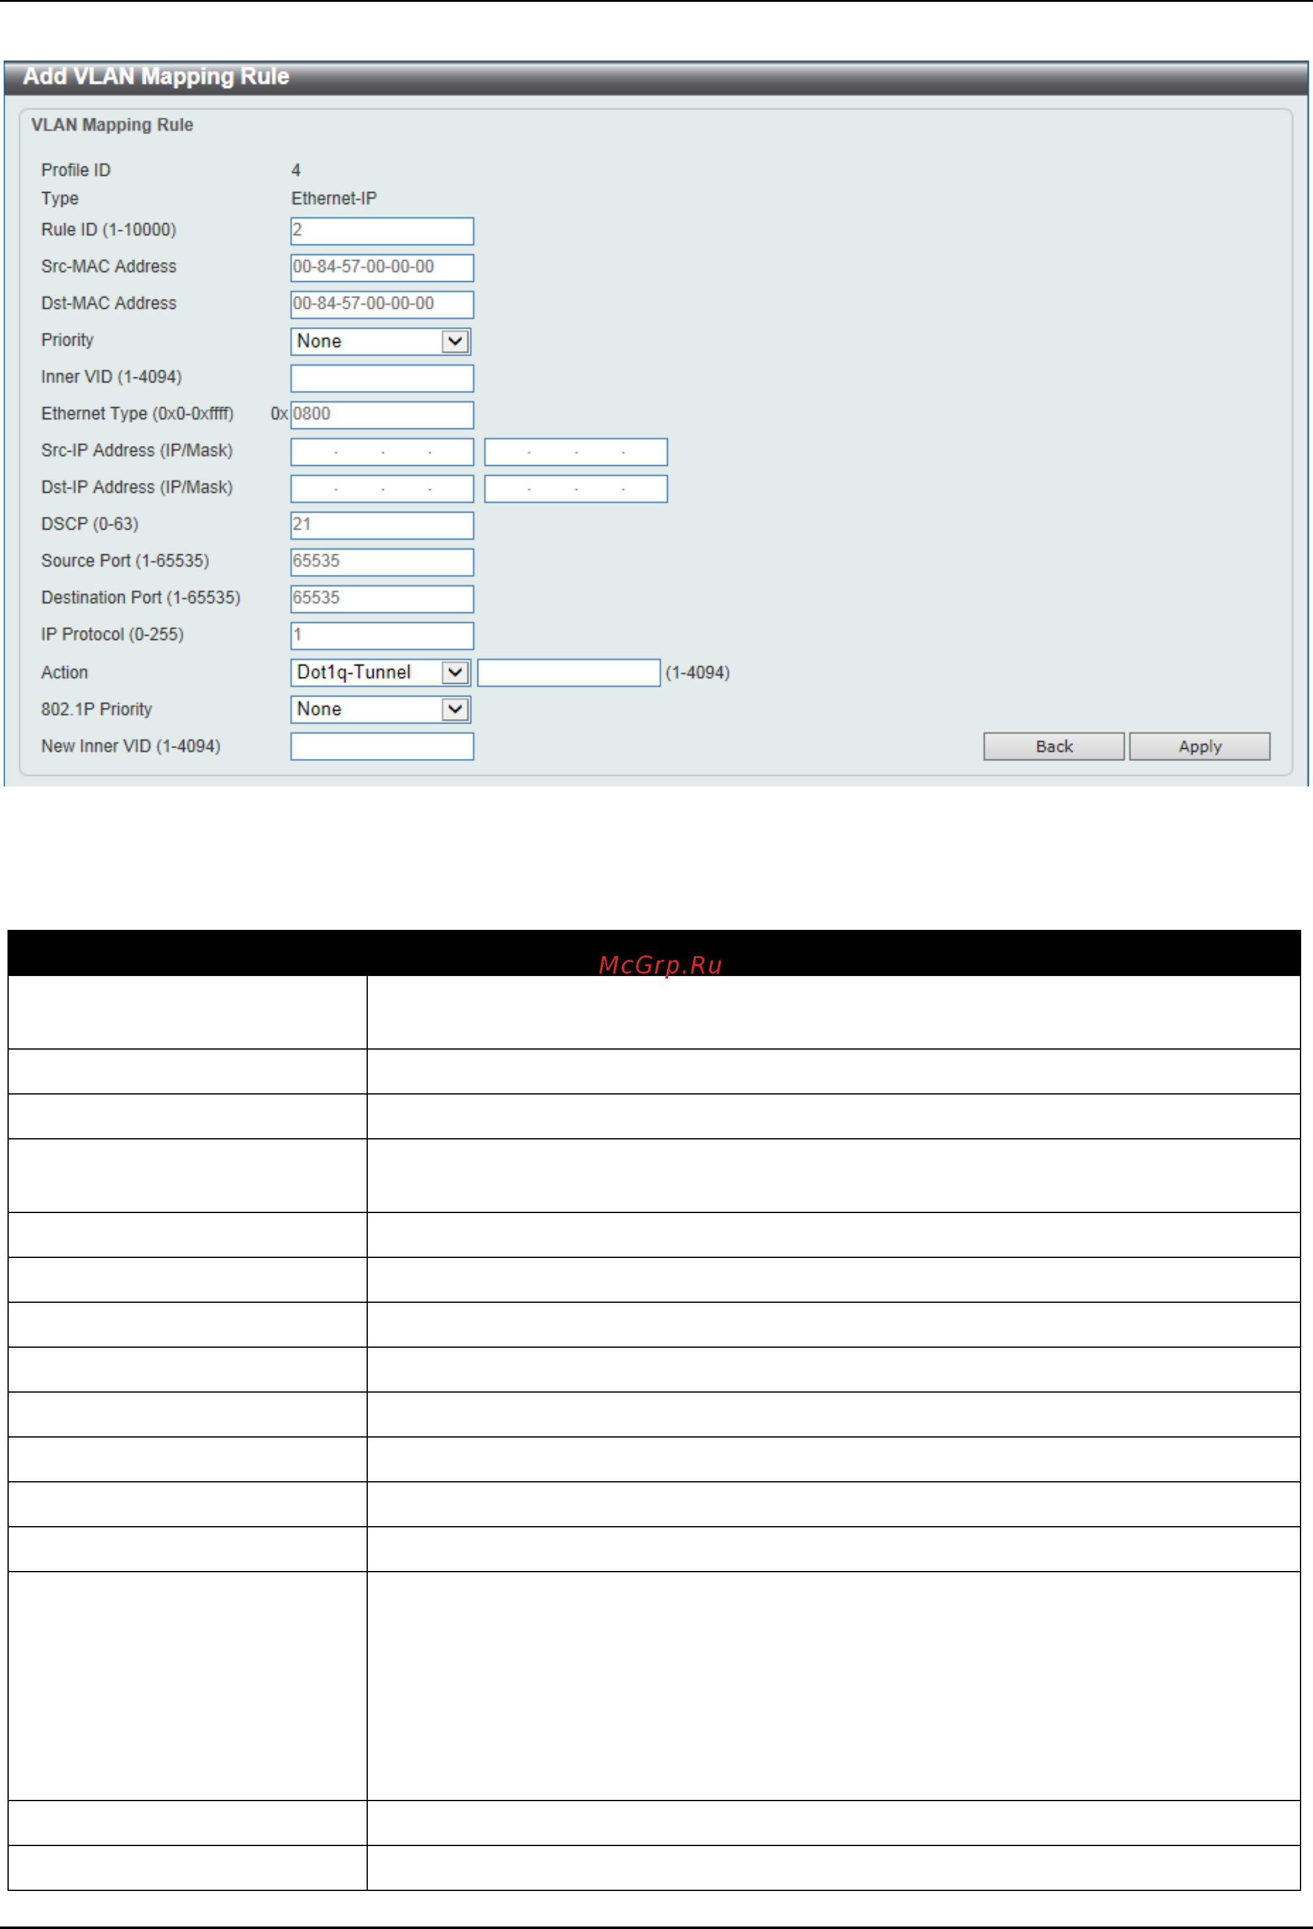Viewport: 1313px width, 1929px height.
Task: Click the DSCP (0-63) label
Action: [90, 524]
